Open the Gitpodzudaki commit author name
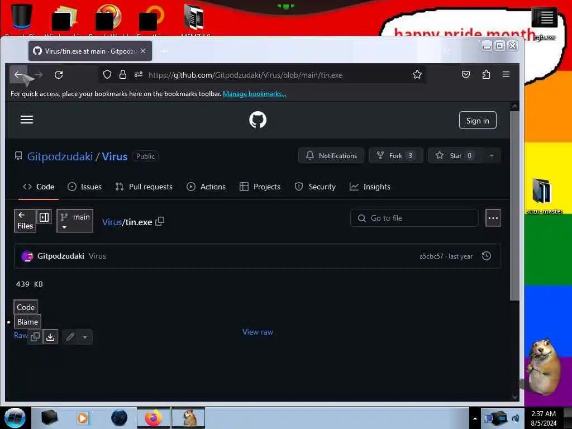The image size is (572, 429). [x=61, y=256]
